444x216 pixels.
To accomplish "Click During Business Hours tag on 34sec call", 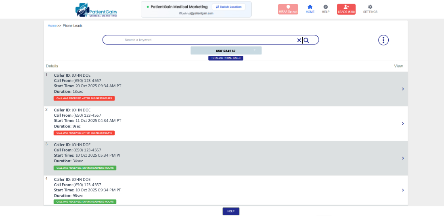I will pos(85,168).
